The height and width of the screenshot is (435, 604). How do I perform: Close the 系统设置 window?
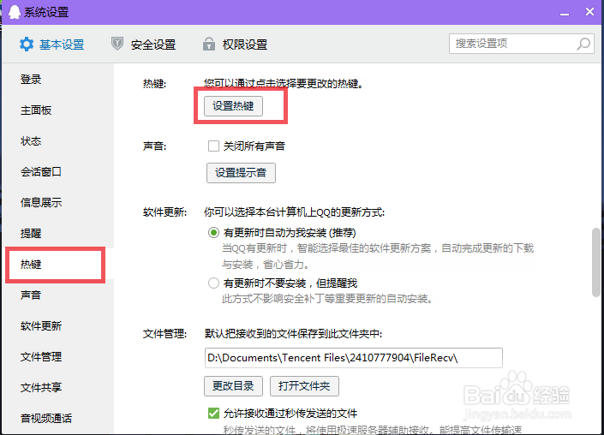(x=589, y=12)
